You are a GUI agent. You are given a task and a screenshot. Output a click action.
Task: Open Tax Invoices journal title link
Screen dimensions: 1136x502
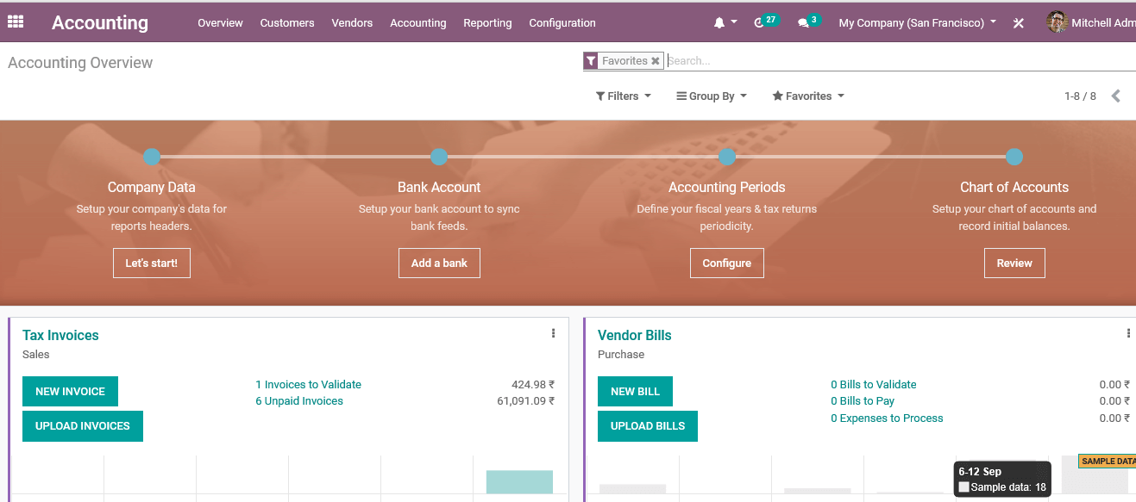tap(60, 335)
